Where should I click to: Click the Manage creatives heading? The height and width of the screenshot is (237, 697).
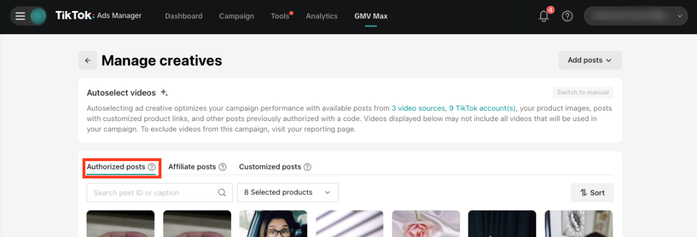(162, 61)
